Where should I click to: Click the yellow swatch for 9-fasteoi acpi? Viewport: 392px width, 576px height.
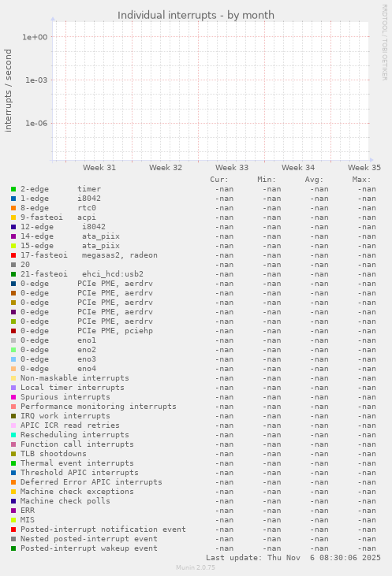[x=13, y=217]
